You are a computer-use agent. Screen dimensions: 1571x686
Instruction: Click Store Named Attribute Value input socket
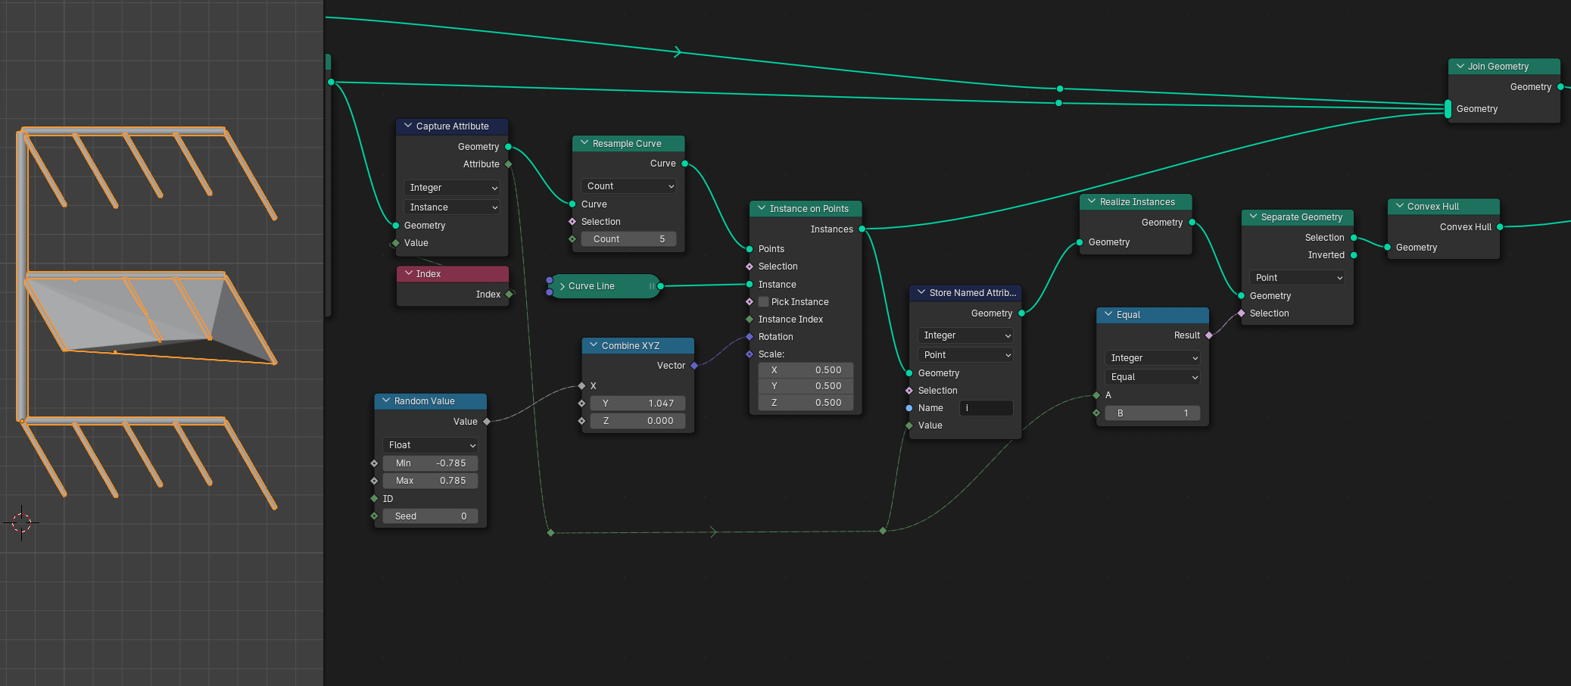(x=909, y=426)
